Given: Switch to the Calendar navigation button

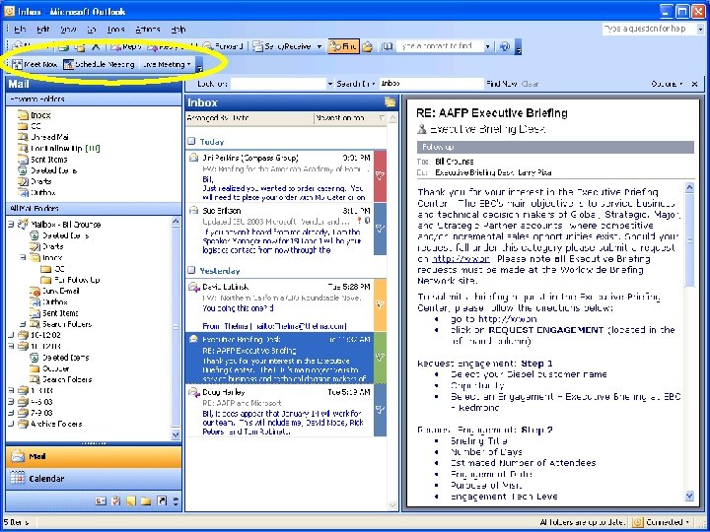Looking at the screenshot, I should pyautogui.click(x=94, y=478).
